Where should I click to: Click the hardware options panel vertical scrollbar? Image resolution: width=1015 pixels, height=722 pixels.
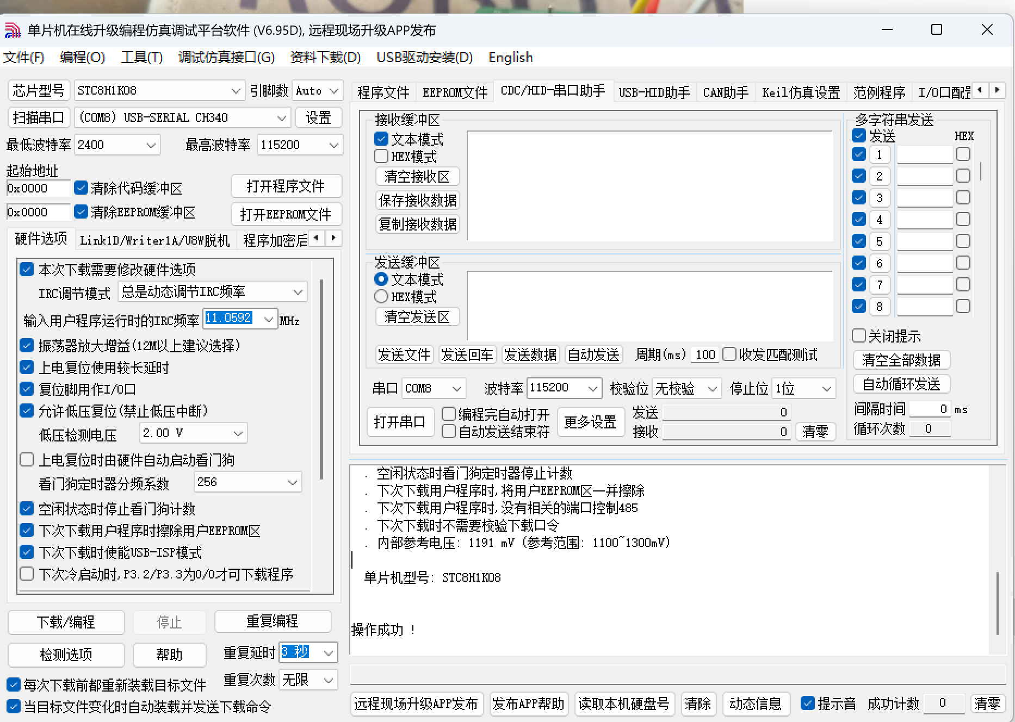point(321,381)
